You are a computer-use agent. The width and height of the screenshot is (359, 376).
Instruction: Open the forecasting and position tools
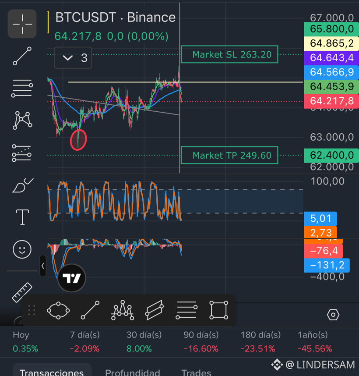21,153
